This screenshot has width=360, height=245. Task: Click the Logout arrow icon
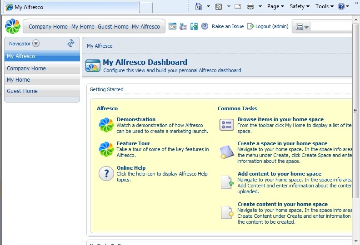tap(250, 26)
